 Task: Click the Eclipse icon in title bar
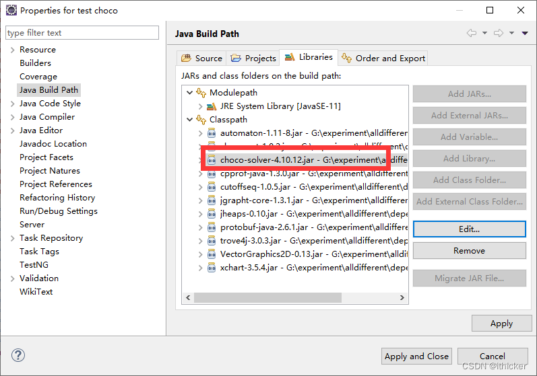tap(11, 10)
